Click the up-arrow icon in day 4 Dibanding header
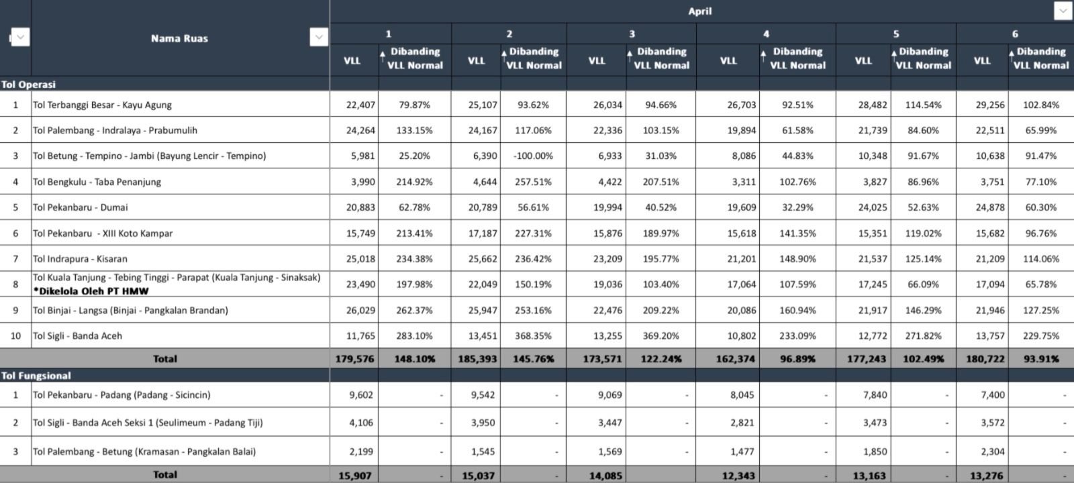The width and height of the screenshot is (1074, 483). (764, 54)
